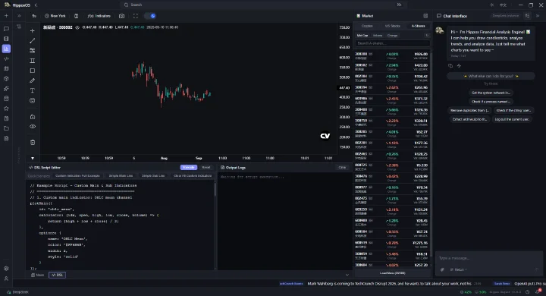Image resolution: width=546 pixels, height=296 pixels.
Task: Expand the secondary sidebar double chevron
Action: coord(19,16)
